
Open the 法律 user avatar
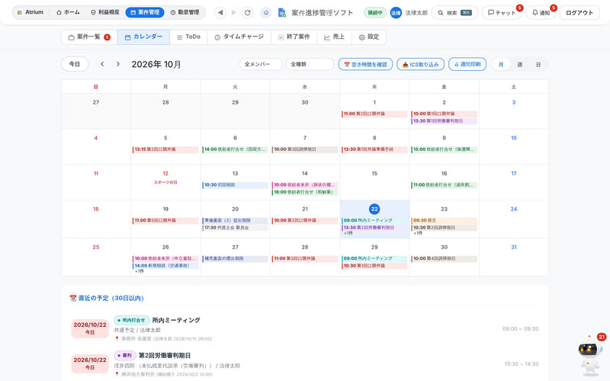[396, 13]
